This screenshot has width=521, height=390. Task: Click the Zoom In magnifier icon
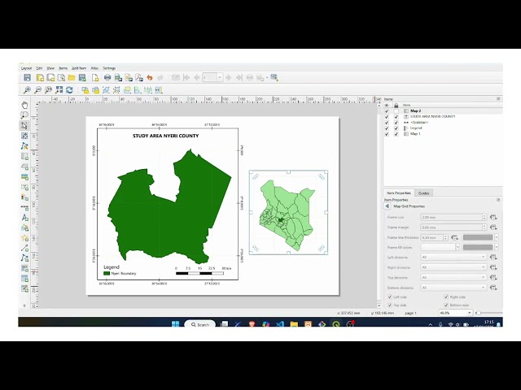pos(27,90)
